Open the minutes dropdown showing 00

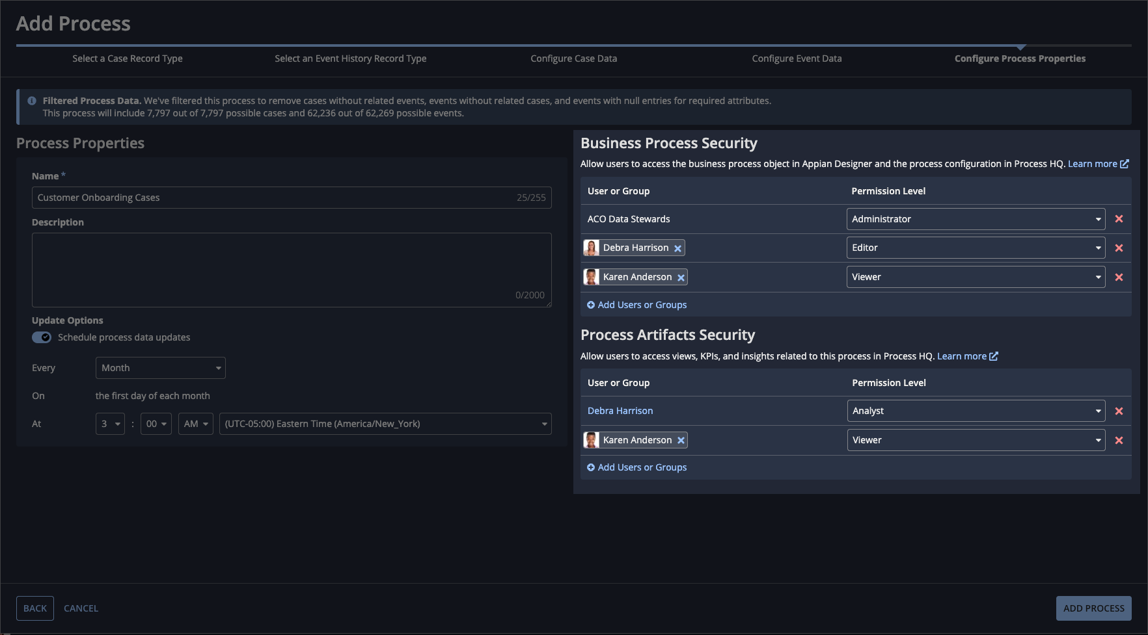[156, 424]
